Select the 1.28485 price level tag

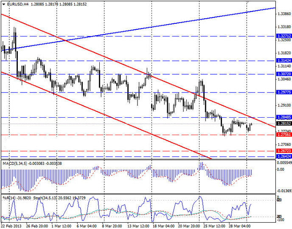point(283,117)
